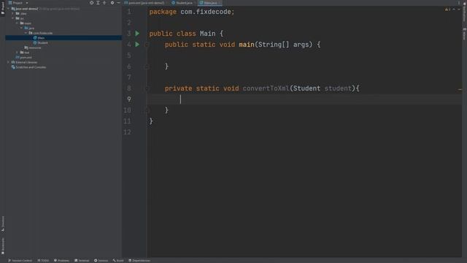Screen dimensions: 467x263
Task: Select pom.xml in project tree
Action: [x=23, y=57]
